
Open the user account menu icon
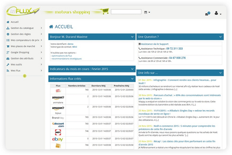coord(217,13)
